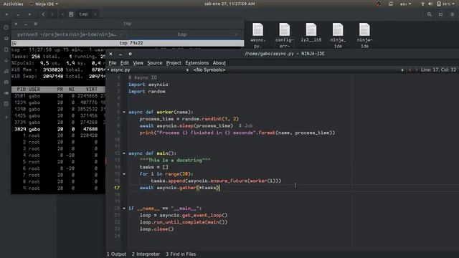Go back in file manager
The height and width of the screenshot is (258, 459).
click(x=43, y=14)
